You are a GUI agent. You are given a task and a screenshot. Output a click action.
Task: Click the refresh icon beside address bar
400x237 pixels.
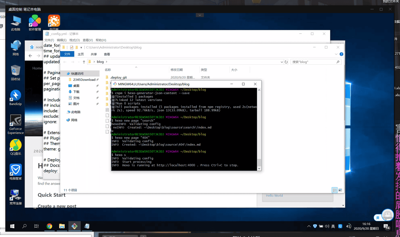pyautogui.click(x=286, y=62)
